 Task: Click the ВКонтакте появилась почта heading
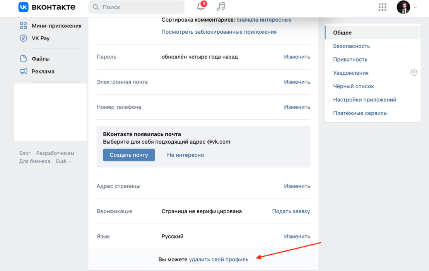point(142,134)
